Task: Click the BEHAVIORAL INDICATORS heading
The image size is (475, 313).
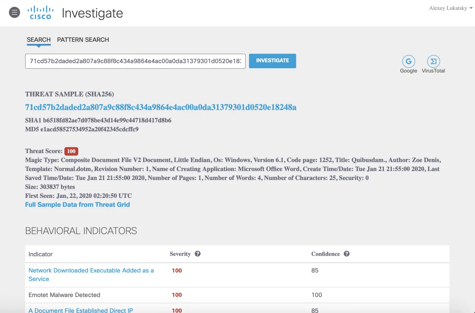Action: point(81,231)
